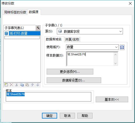Create new substring with the new icon
Screen dimensions: 135x123
tap(6, 85)
